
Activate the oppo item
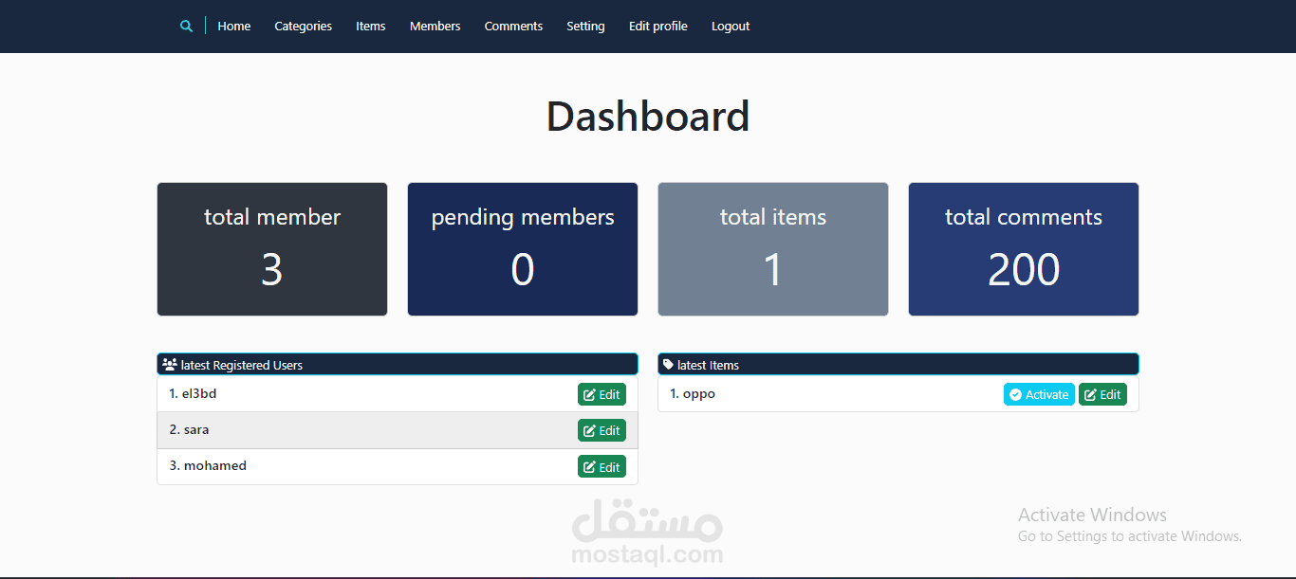coord(1039,394)
